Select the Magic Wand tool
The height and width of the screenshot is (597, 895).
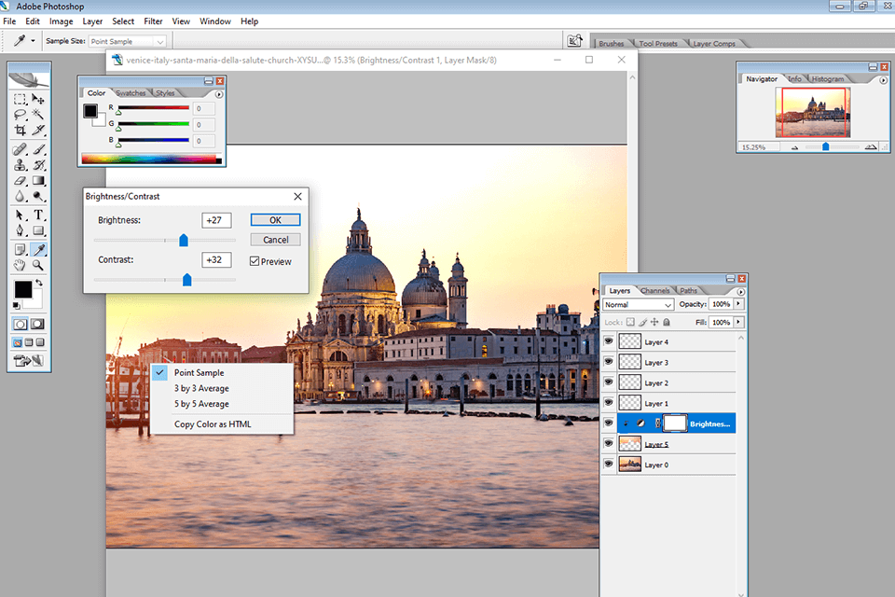pyautogui.click(x=38, y=115)
